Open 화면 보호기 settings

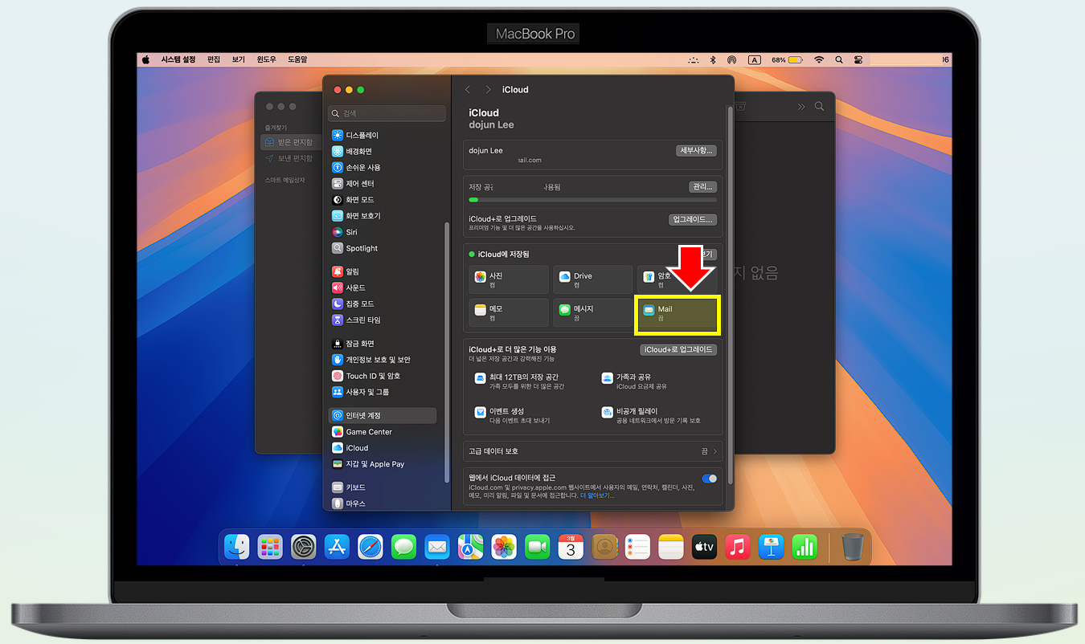[357, 216]
